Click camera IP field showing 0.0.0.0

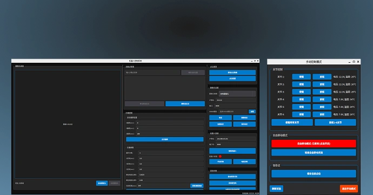236,100
